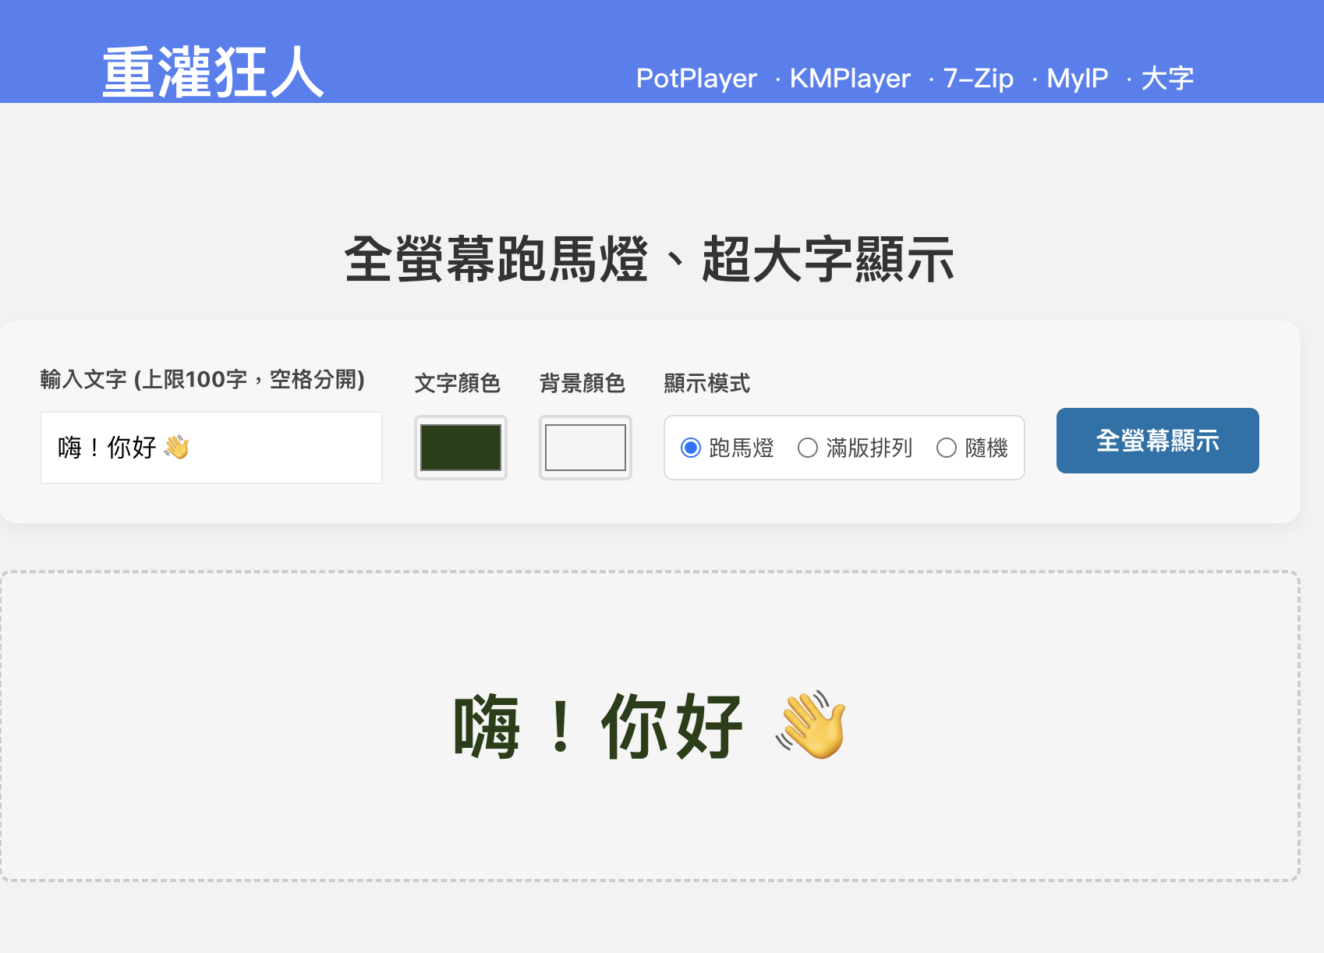Click the waving hand emoji in preview
This screenshot has width=1324, height=953.
[x=811, y=724]
